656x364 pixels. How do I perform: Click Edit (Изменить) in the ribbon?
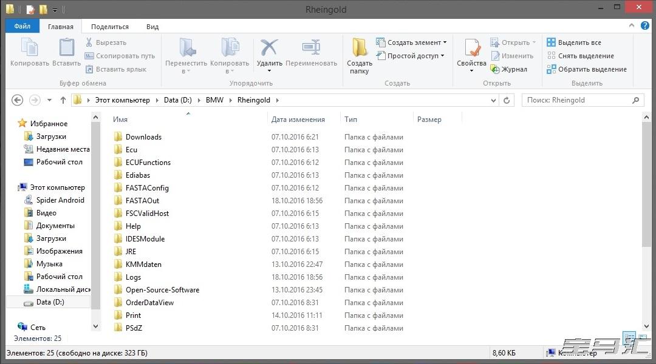[512, 56]
